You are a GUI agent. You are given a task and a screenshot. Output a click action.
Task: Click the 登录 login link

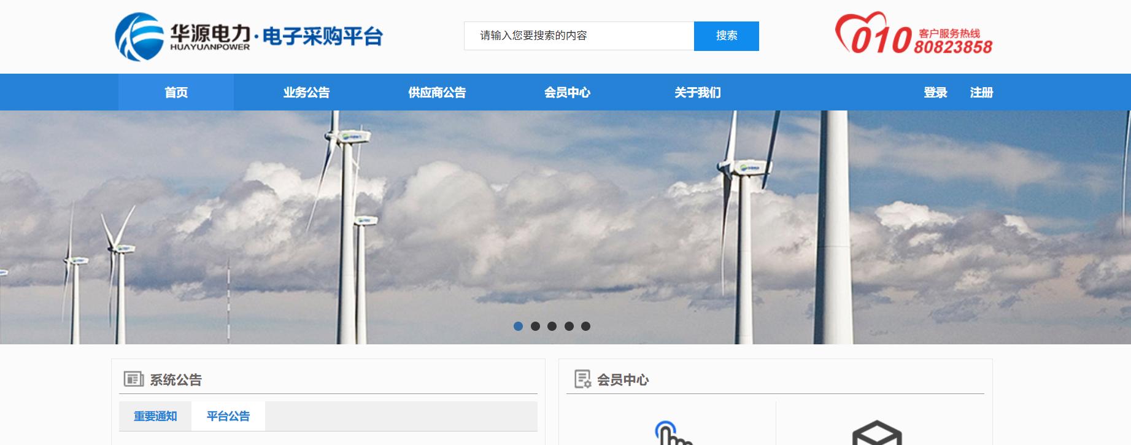click(x=935, y=93)
